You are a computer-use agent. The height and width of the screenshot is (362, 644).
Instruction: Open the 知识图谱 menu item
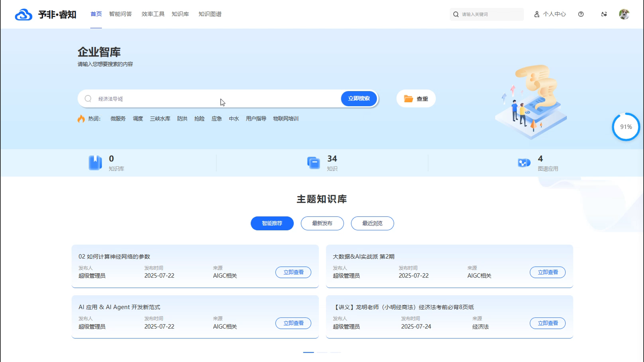(210, 14)
